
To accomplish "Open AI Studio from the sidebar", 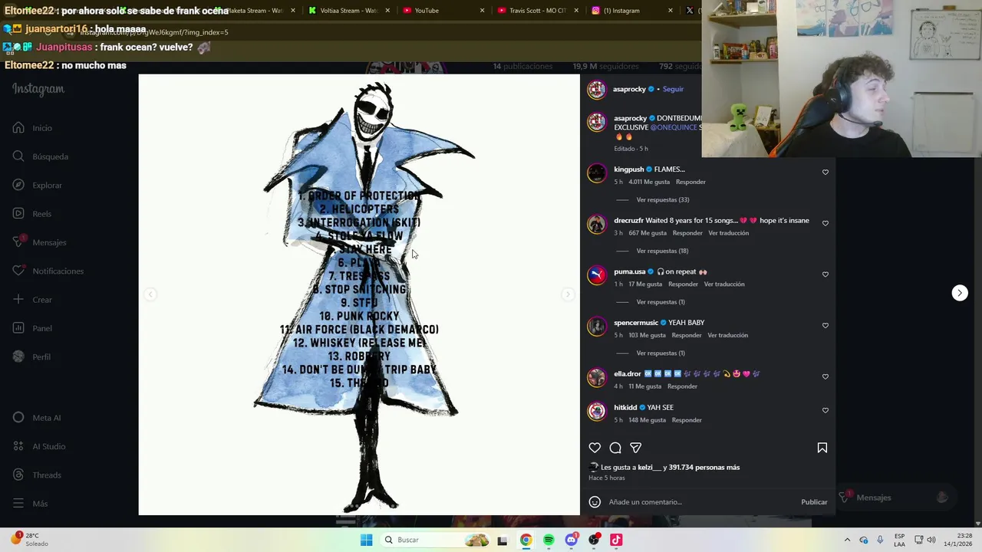I will point(38,446).
